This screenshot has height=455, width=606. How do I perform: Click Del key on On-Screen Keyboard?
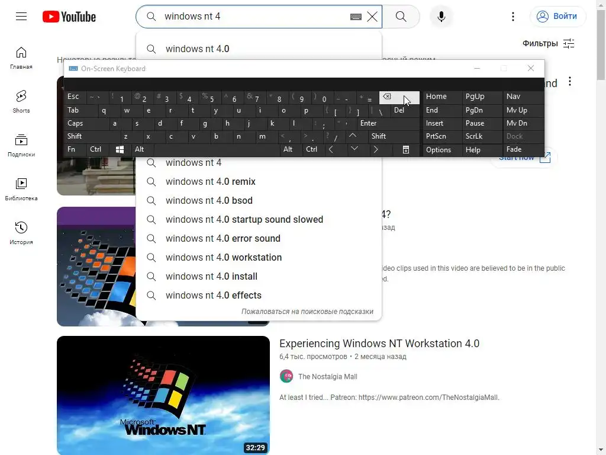(x=405, y=111)
